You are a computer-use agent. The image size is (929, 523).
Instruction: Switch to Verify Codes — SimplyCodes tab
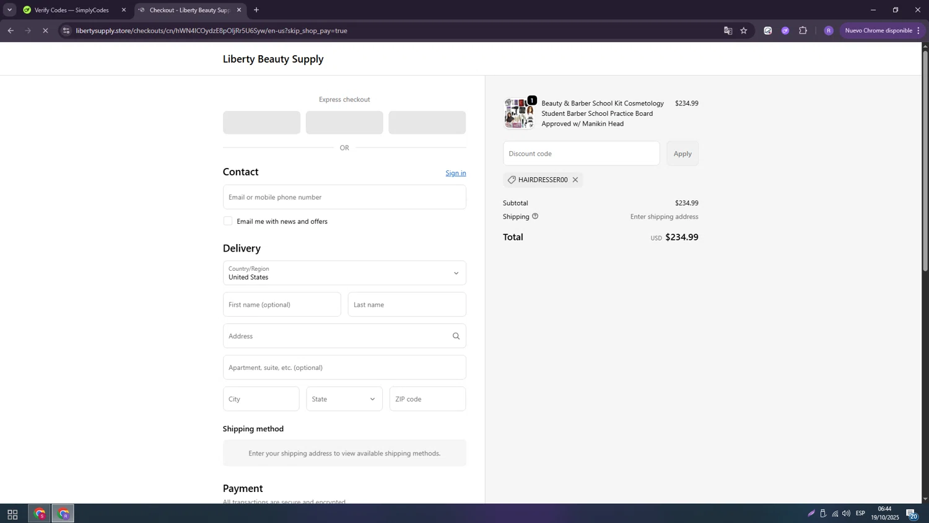click(74, 10)
